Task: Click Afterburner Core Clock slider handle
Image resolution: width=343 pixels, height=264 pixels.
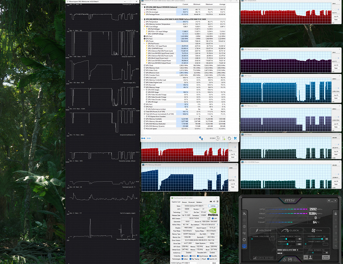Action: (286, 239)
